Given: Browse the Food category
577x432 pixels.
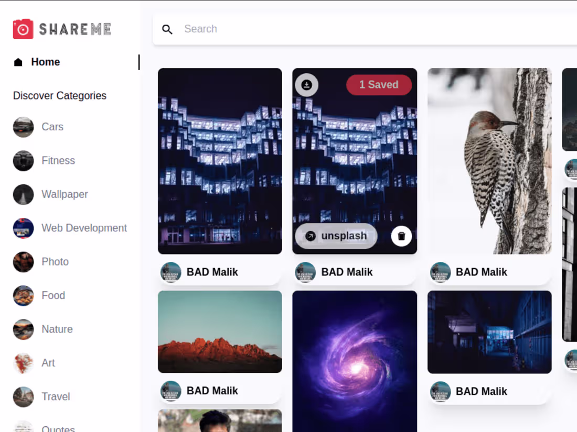Looking at the screenshot, I should click(x=53, y=295).
